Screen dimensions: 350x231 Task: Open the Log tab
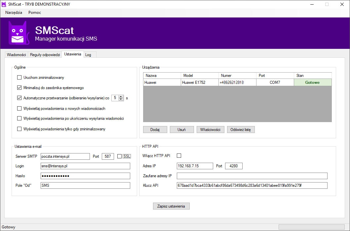point(88,55)
